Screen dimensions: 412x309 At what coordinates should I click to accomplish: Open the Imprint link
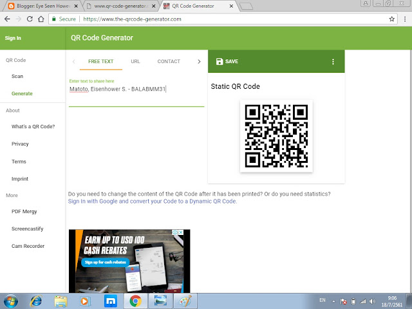pos(20,179)
